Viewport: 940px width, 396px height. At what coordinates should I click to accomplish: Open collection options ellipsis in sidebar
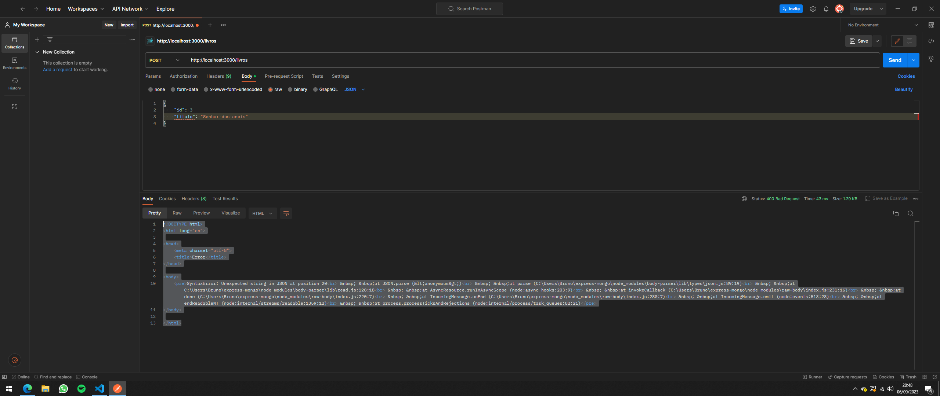pos(132,40)
